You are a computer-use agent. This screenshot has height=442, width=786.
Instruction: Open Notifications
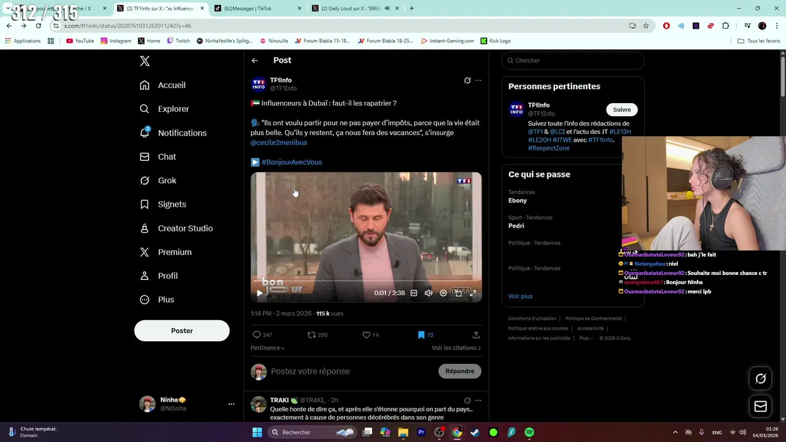(x=173, y=133)
